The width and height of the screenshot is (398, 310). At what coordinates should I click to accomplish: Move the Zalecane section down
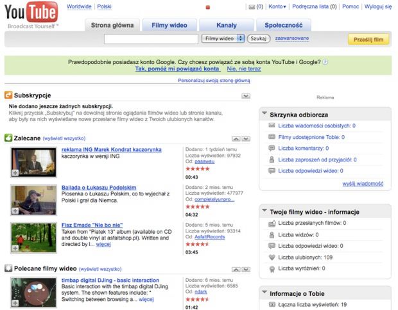246,139
